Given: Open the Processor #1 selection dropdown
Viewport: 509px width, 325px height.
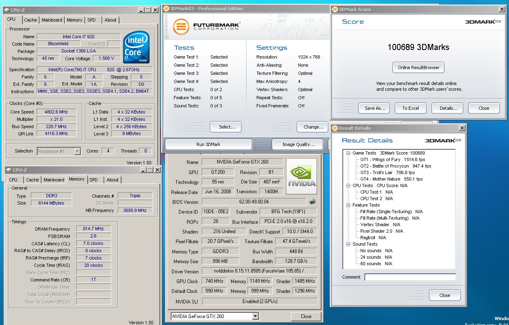Looking at the screenshot, I should [x=77, y=151].
